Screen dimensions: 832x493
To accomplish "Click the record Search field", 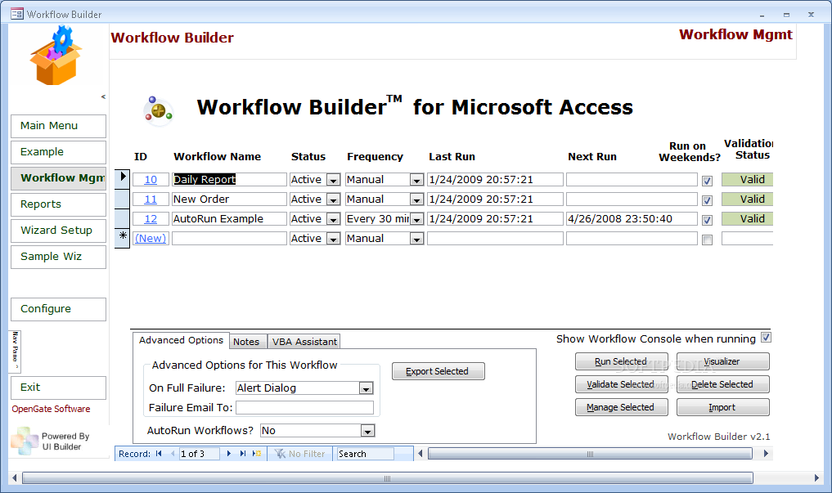I will coord(366,454).
